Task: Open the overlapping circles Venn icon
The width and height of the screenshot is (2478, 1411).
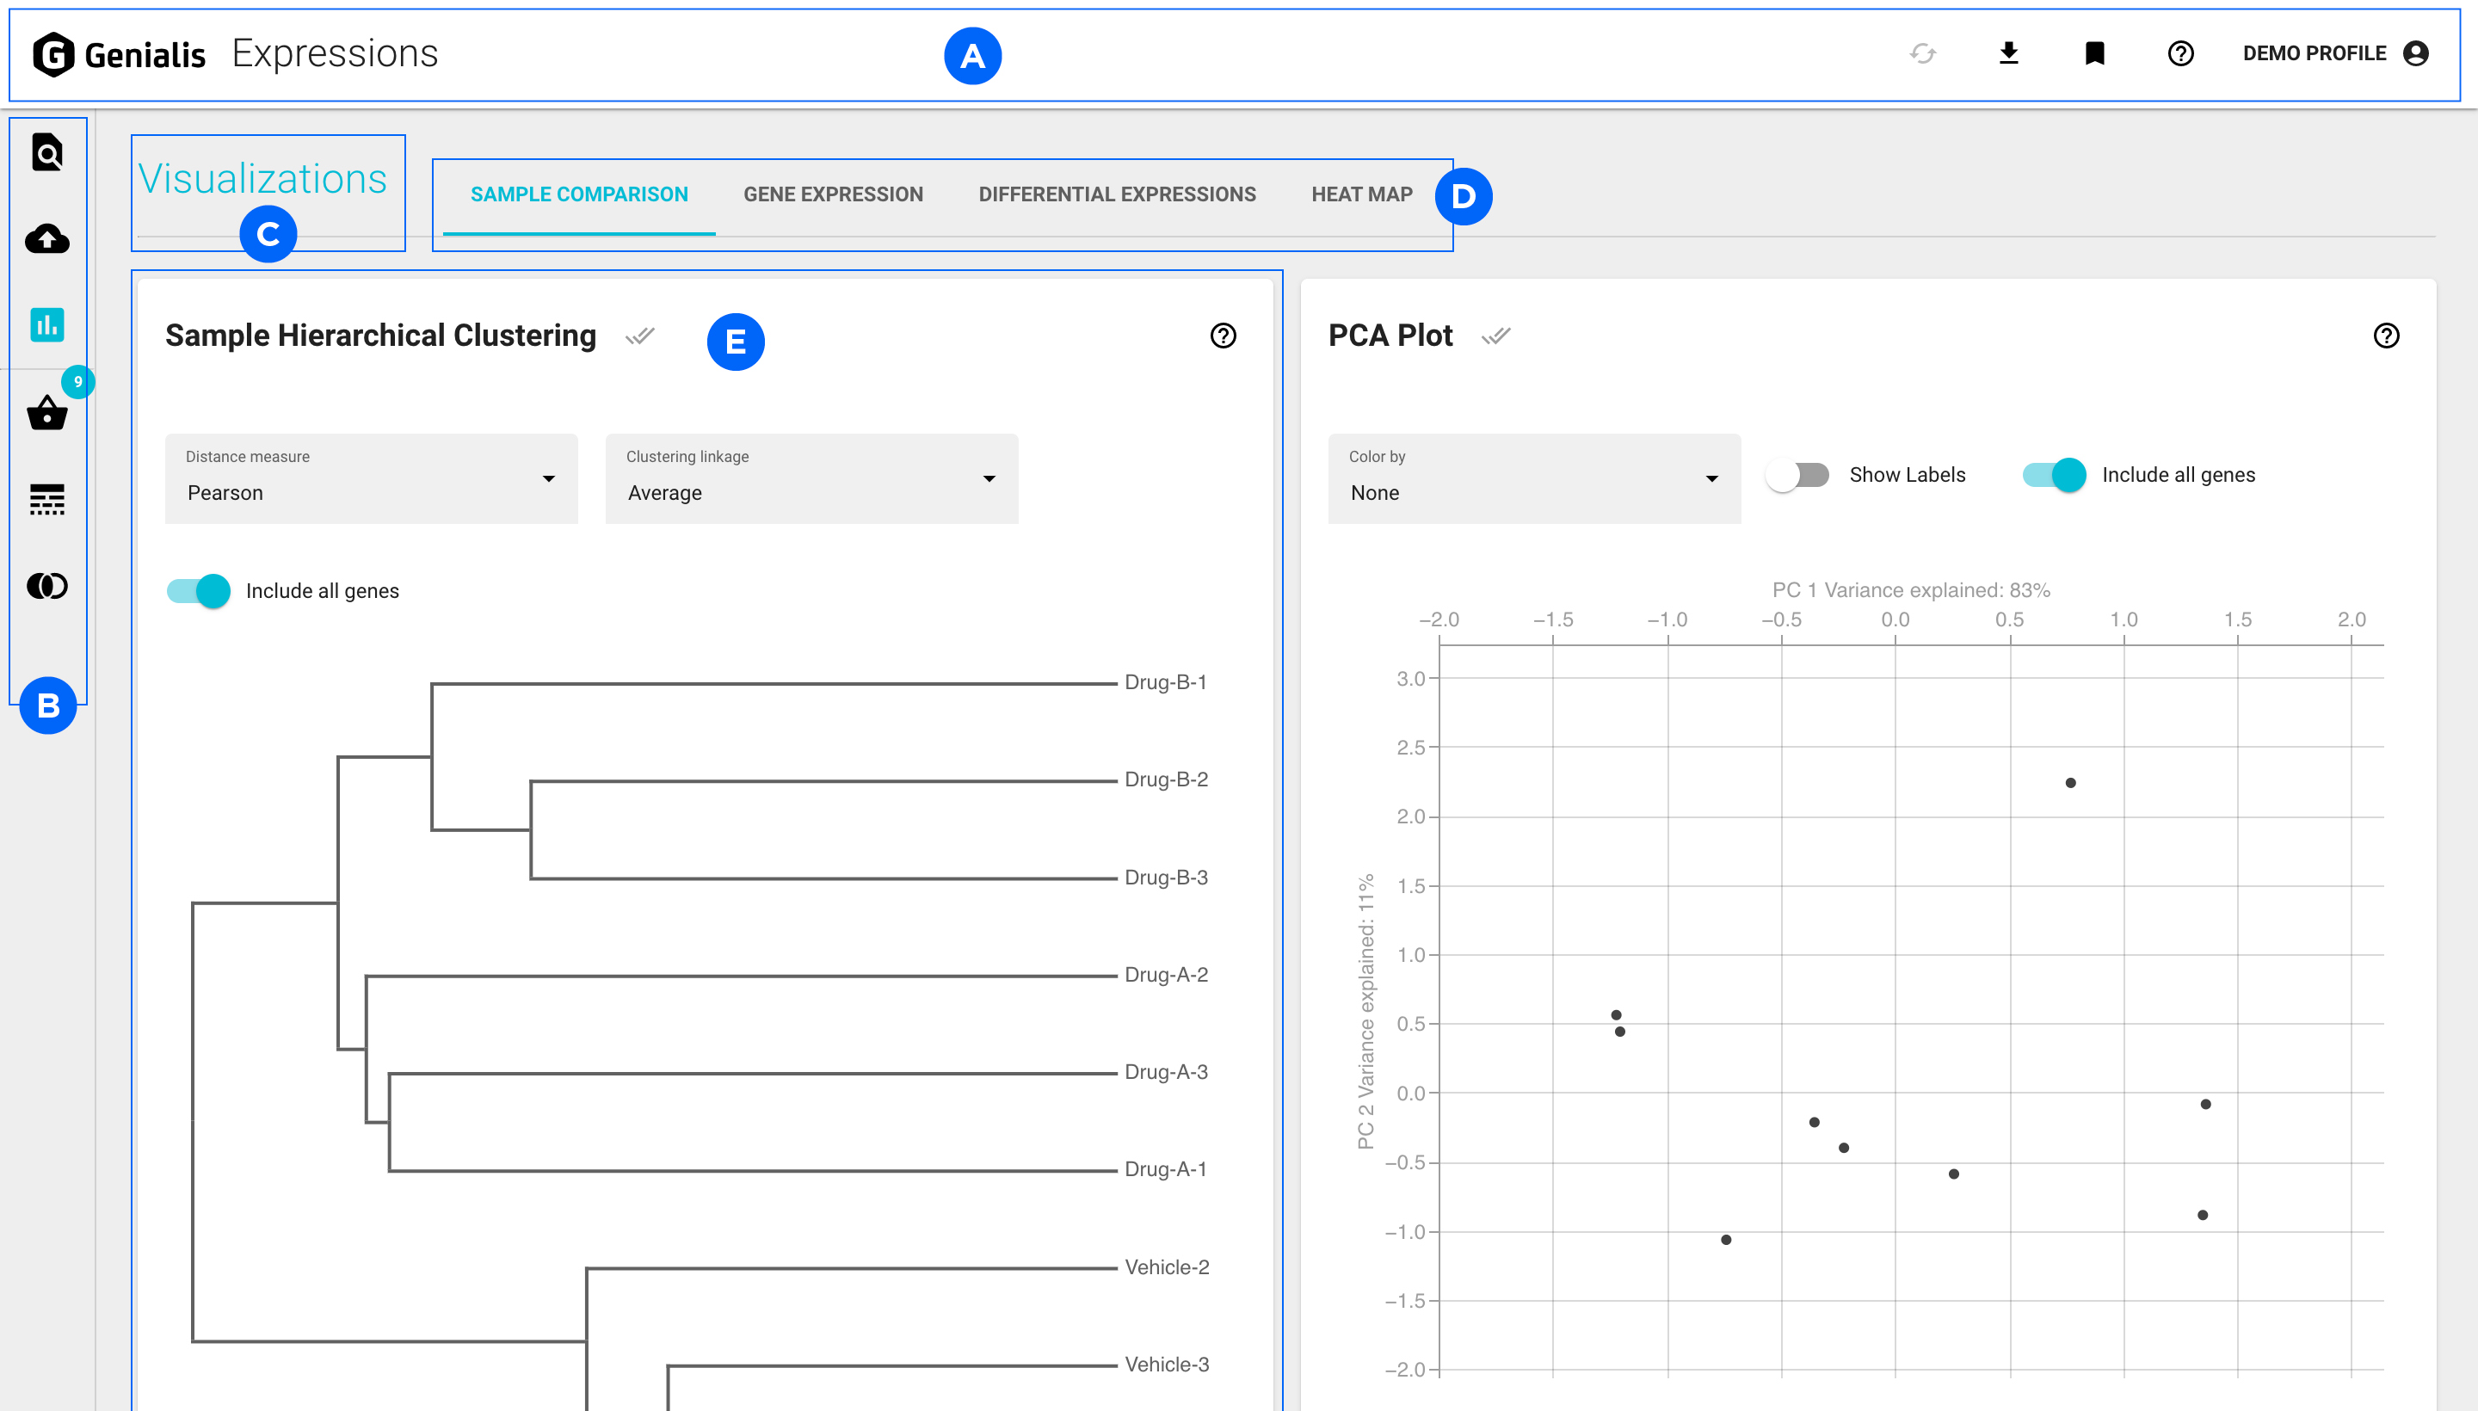Action: coord(47,585)
